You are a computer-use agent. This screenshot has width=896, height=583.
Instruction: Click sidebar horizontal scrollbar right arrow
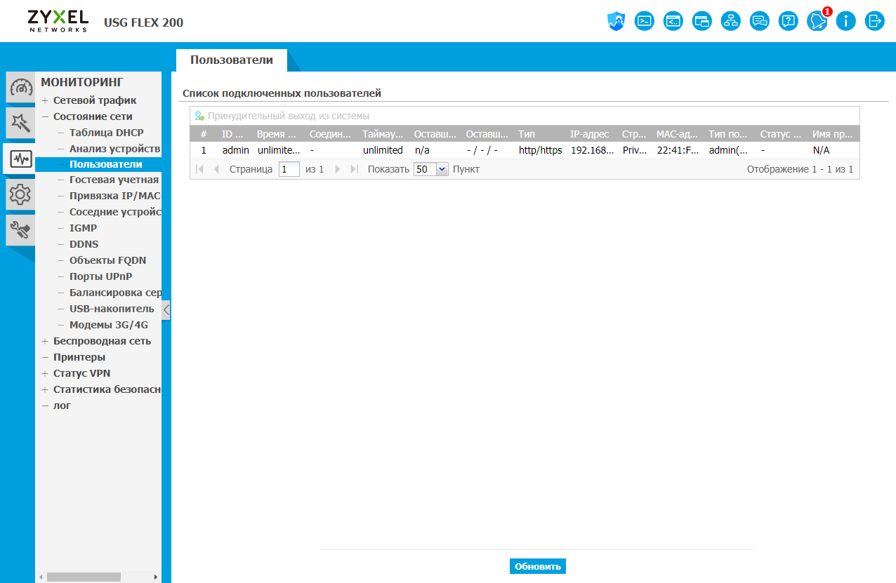pos(156,577)
